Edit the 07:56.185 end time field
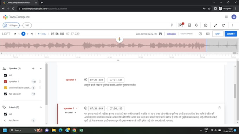This screenshot has width=239, height=134. coord(116,108)
